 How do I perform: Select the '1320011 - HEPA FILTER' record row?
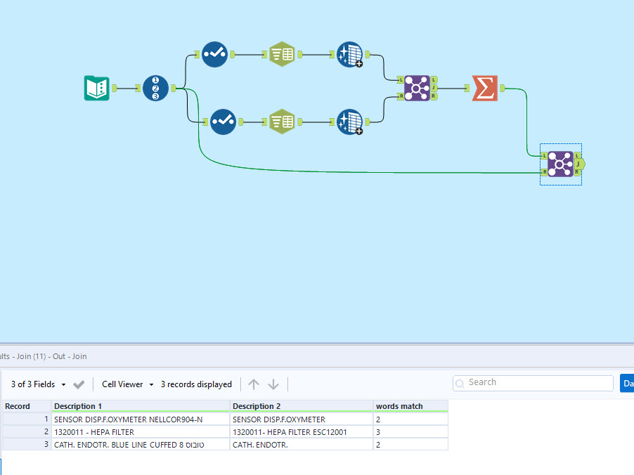[105, 431]
